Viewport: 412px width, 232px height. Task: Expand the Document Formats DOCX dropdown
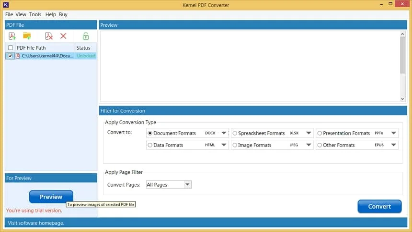tap(224, 133)
